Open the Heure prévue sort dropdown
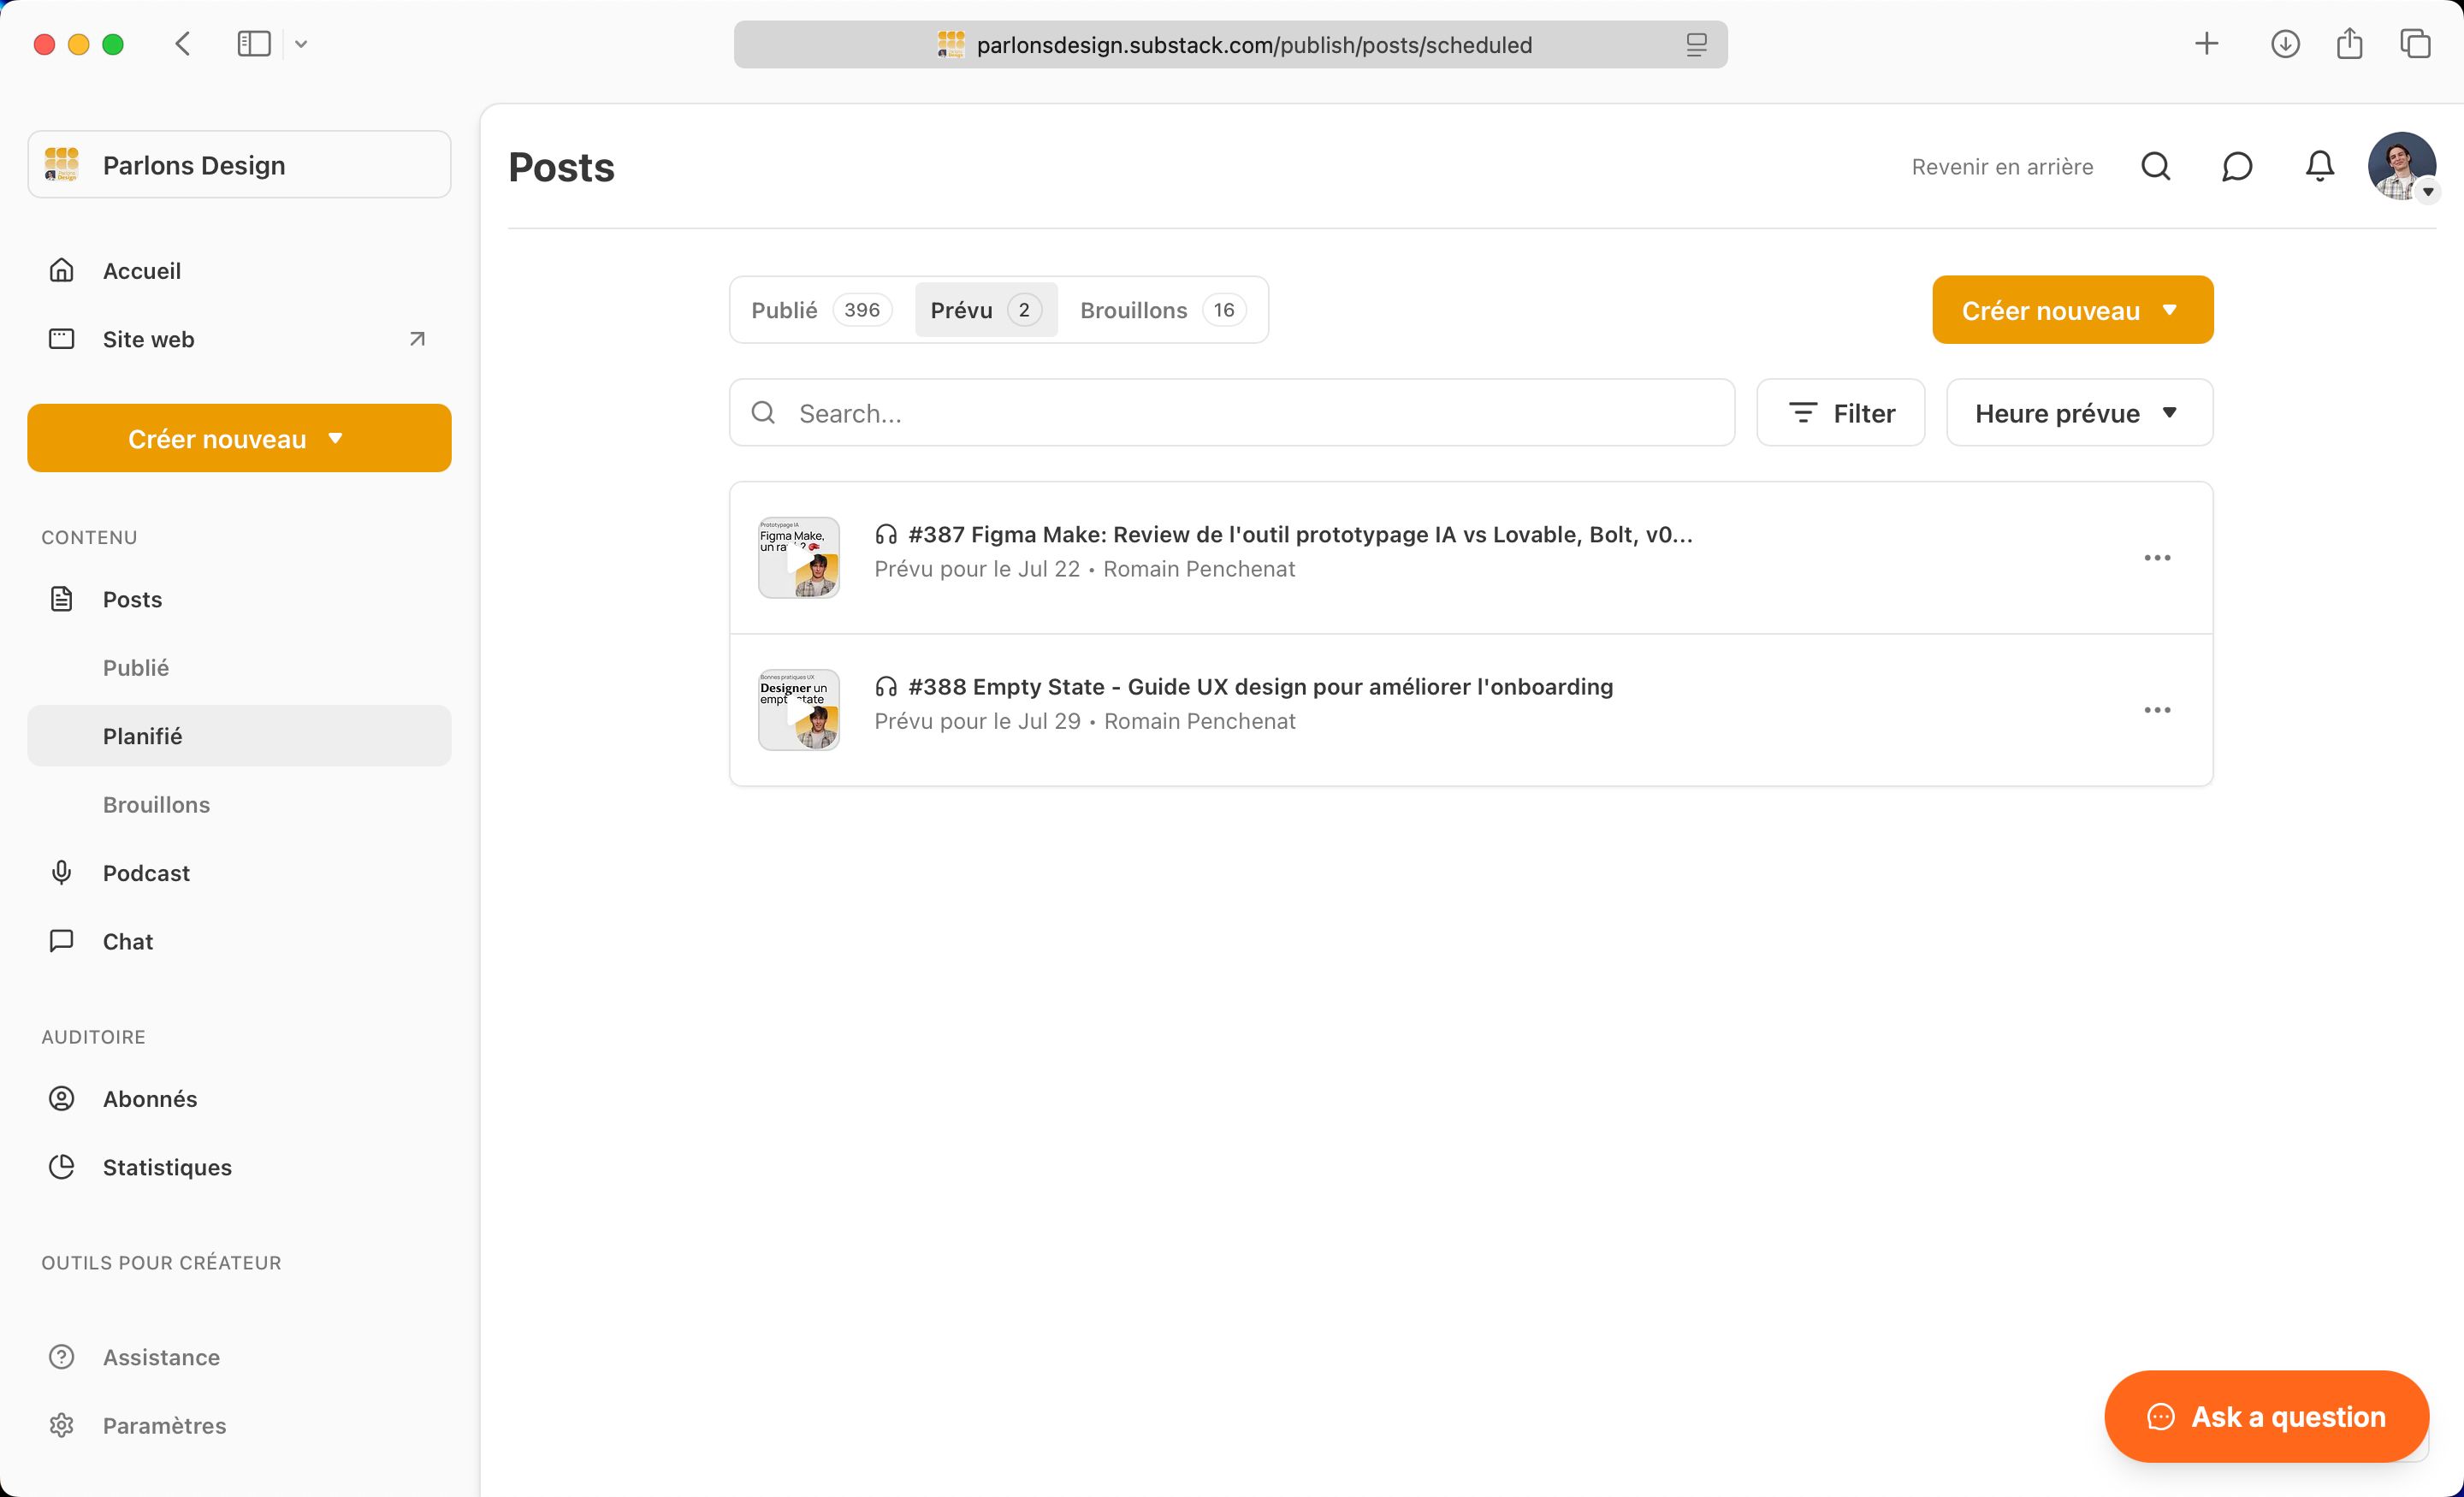The height and width of the screenshot is (1497, 2464). click(2079, 413)
